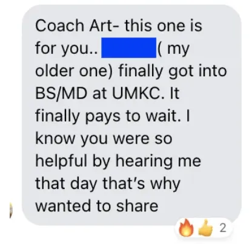Click the sender avatar beside the message
252x244 pixels.
pos(11,210)
